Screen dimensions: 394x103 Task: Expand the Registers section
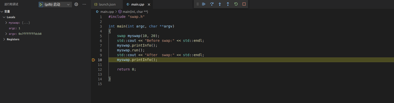tap(4, 39)
